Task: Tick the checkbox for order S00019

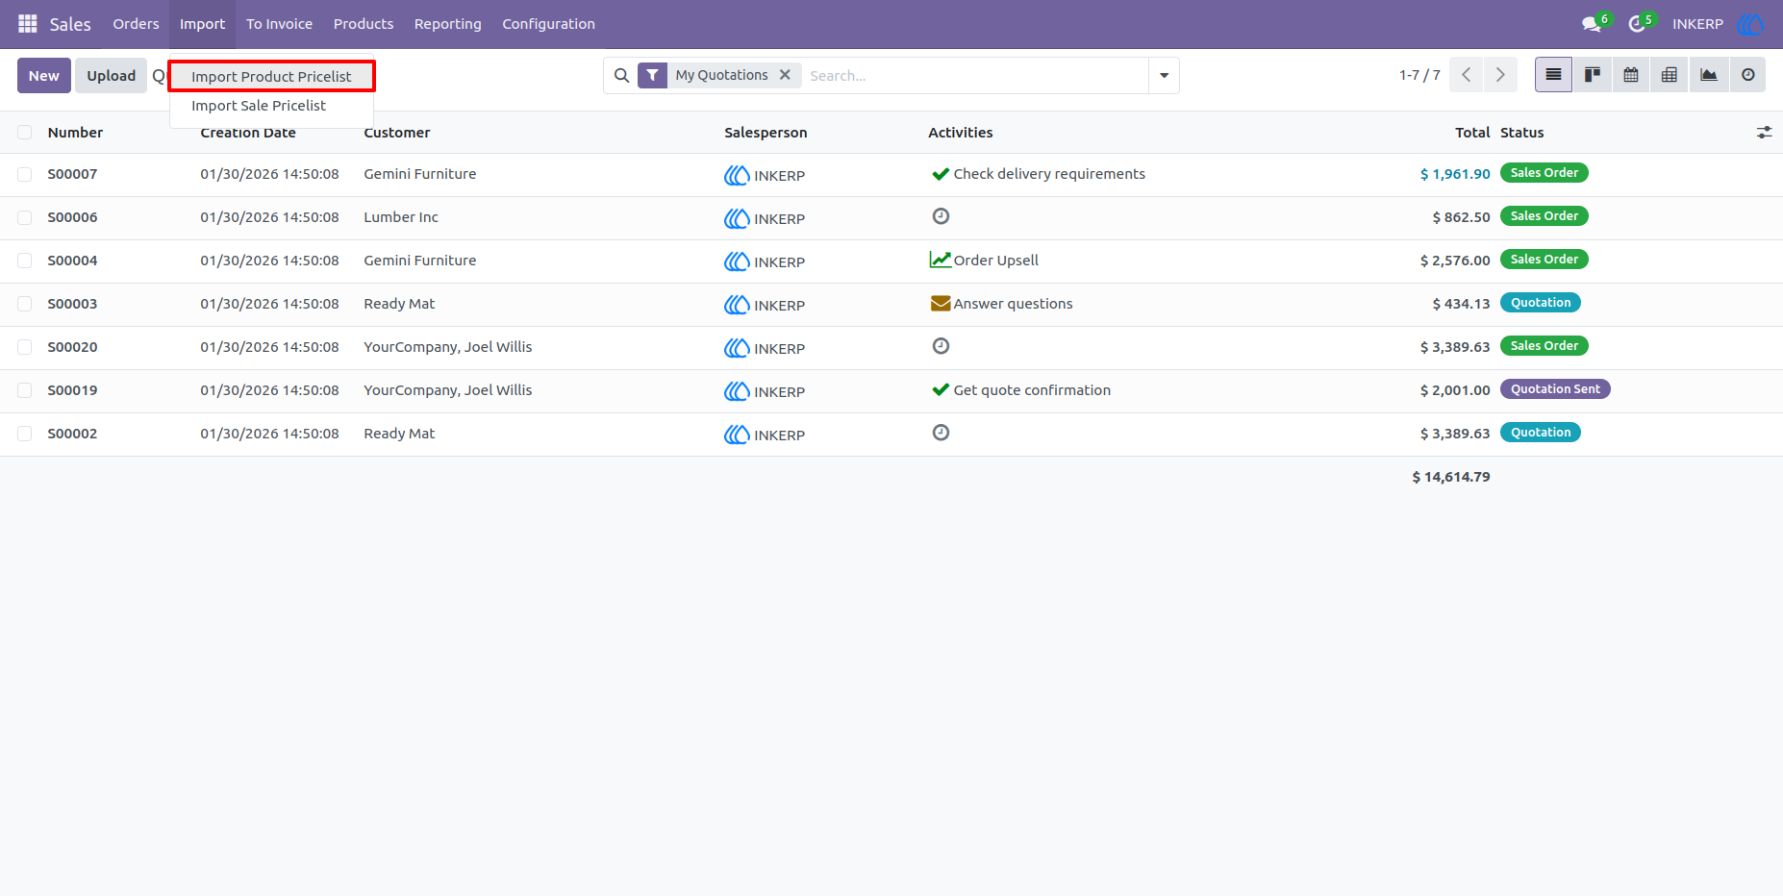Action: [25, 390]
